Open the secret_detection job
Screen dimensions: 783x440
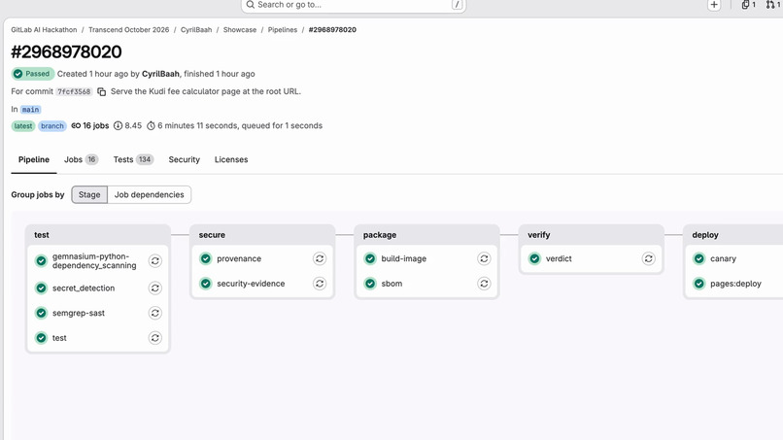pyautogui.click(x=84, y=288)
